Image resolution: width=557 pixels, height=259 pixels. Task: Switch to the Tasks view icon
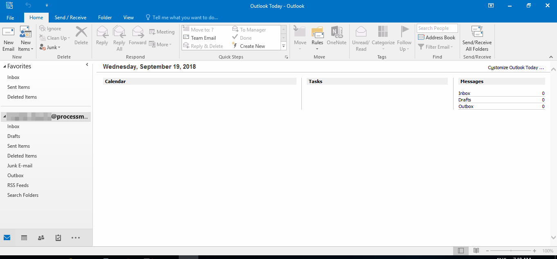click(x=58, y=238)
